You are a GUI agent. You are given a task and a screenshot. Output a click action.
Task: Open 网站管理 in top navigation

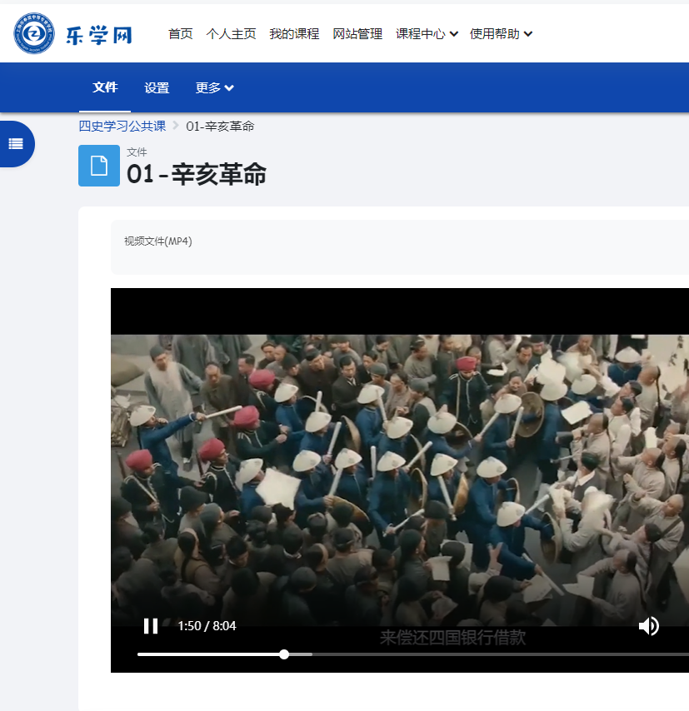(x=357, y=34)
